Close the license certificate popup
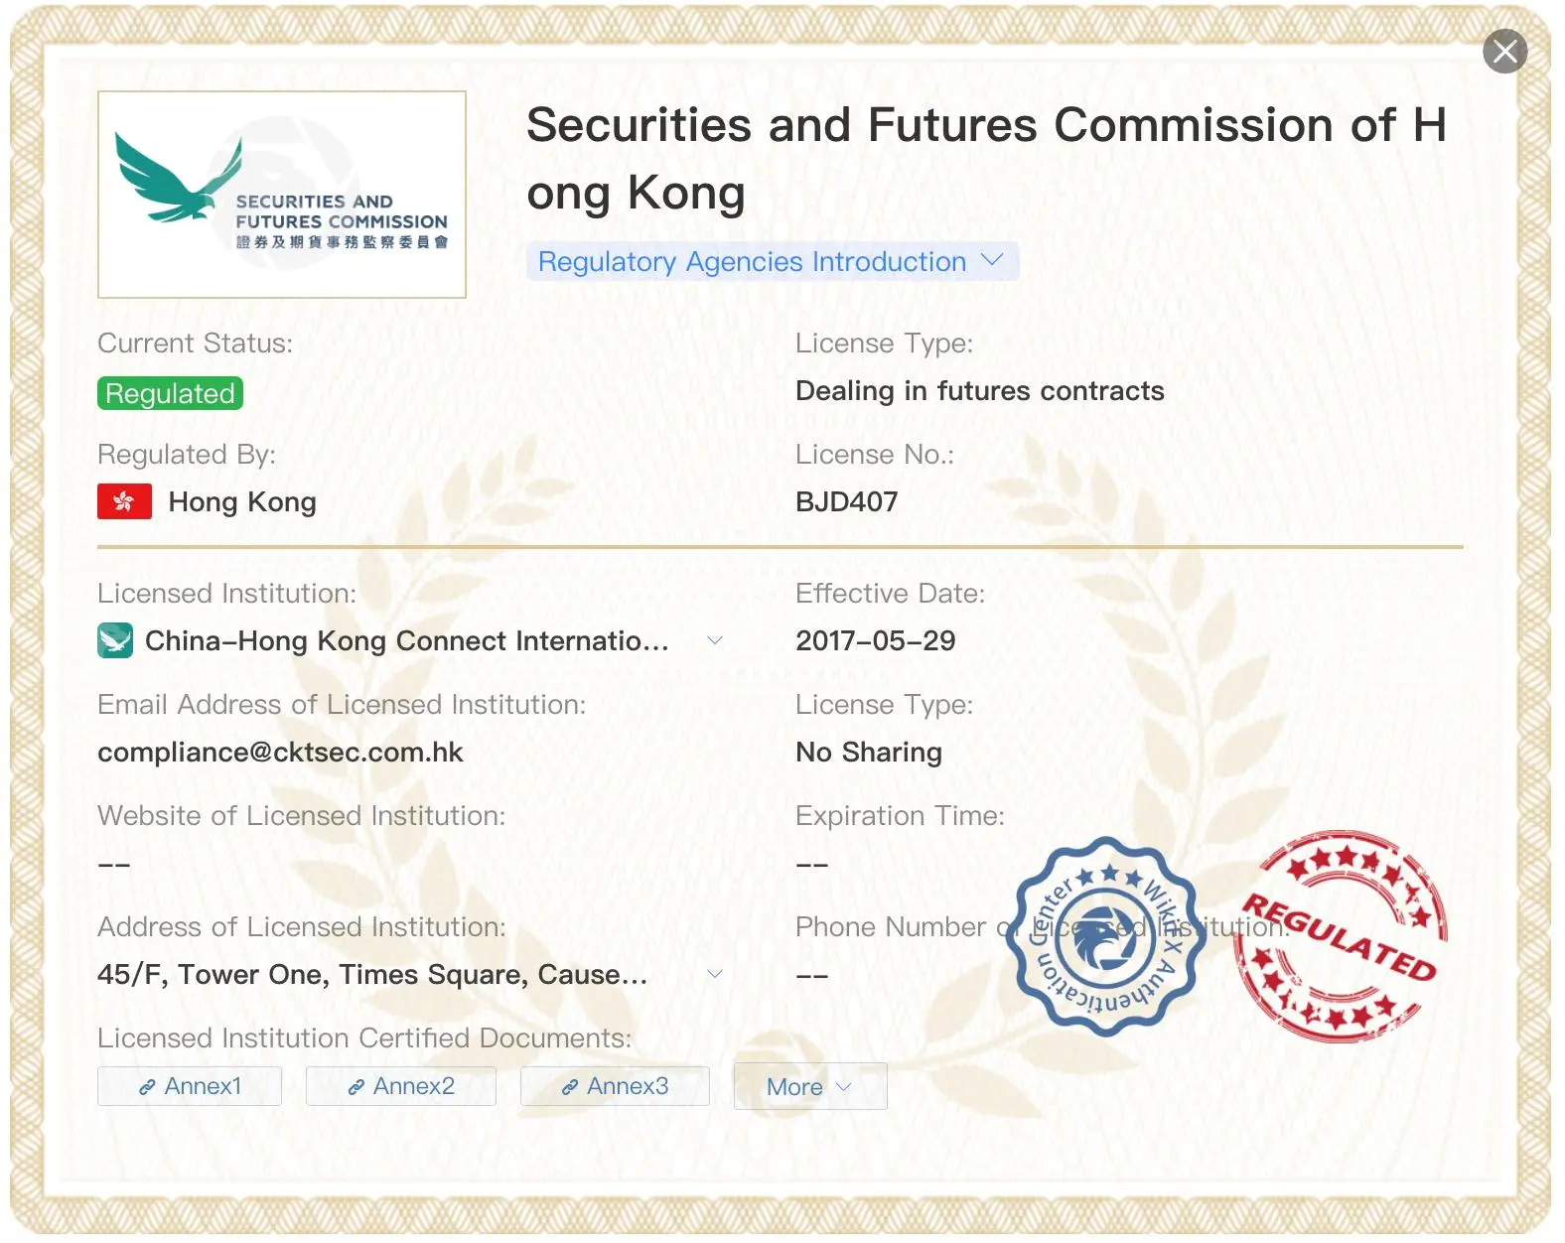The width and height of the screenshot is (1565, 1243). click(1505, 51)
